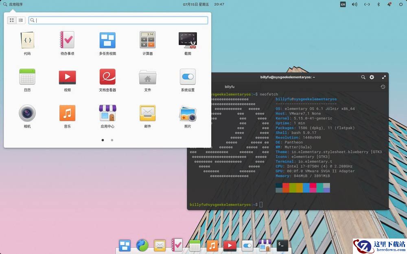Click the terminal search icon
Viewport: 407px width, 254px height.
click(x=363, y=77)
